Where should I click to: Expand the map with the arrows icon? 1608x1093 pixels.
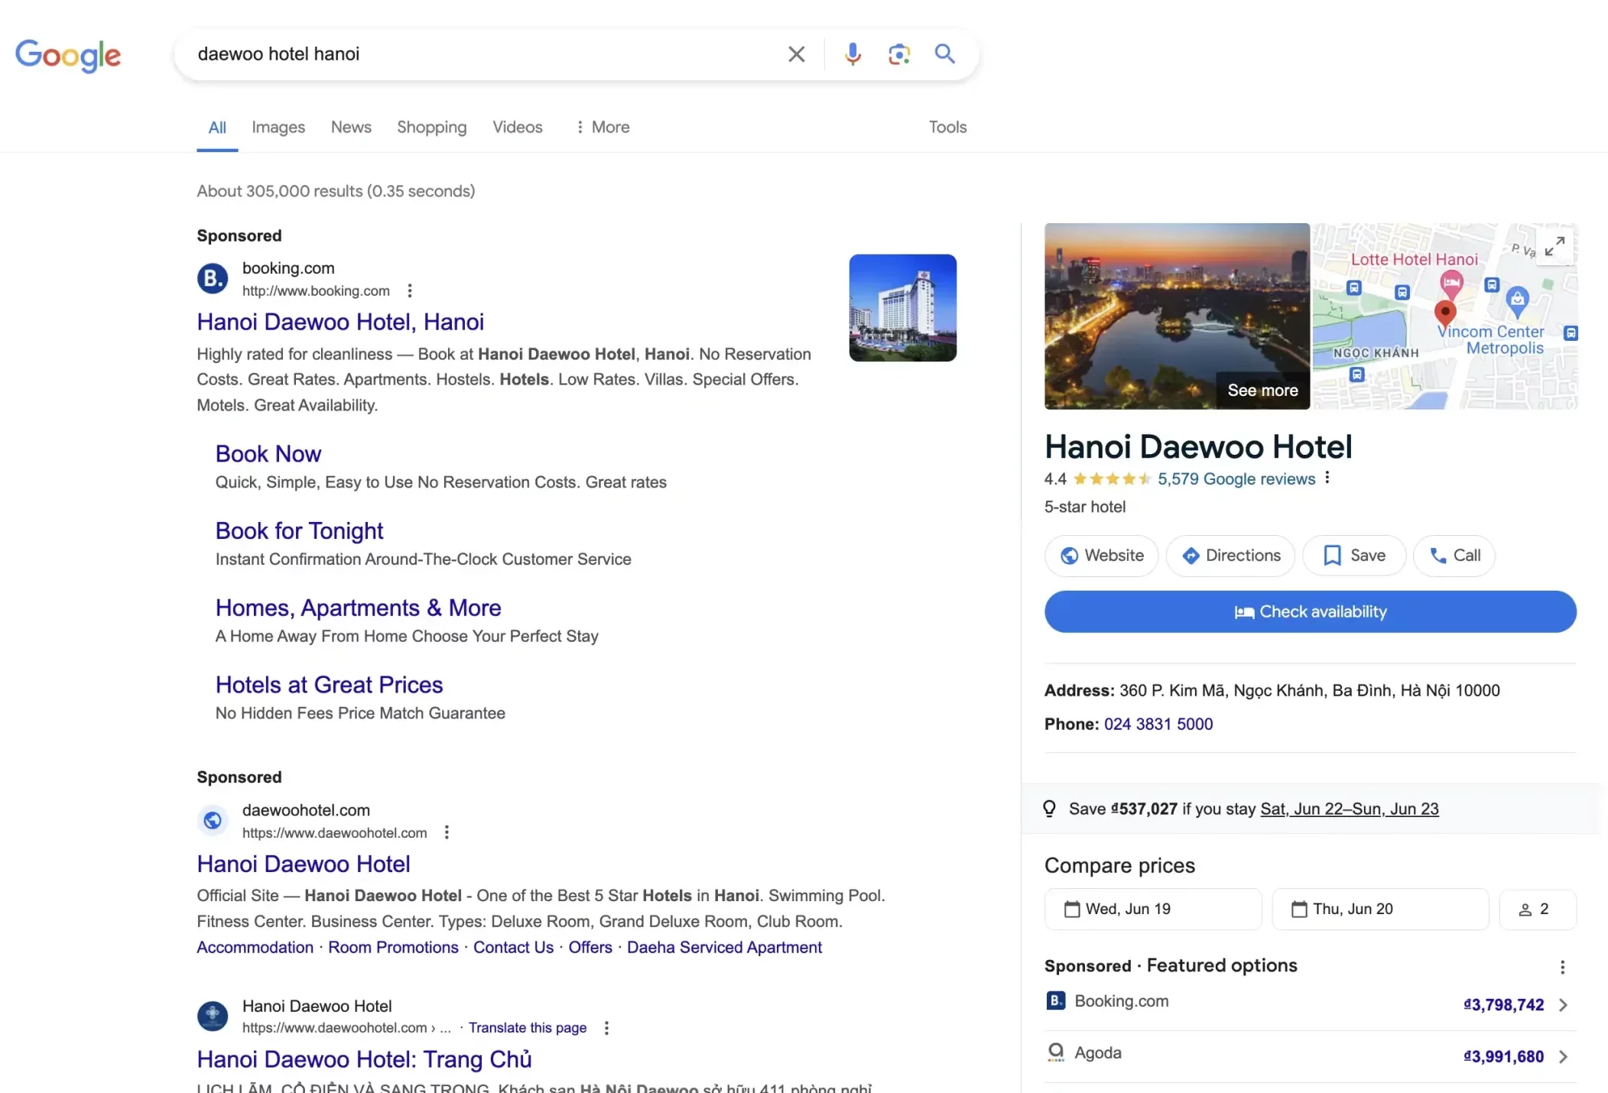coord(1554,246)
